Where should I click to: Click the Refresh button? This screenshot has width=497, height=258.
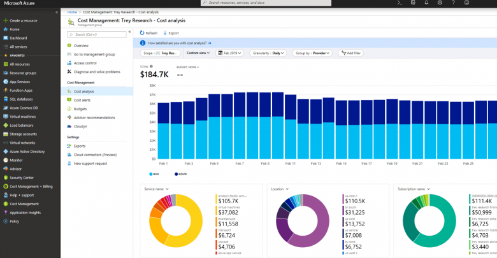point(148,33)
